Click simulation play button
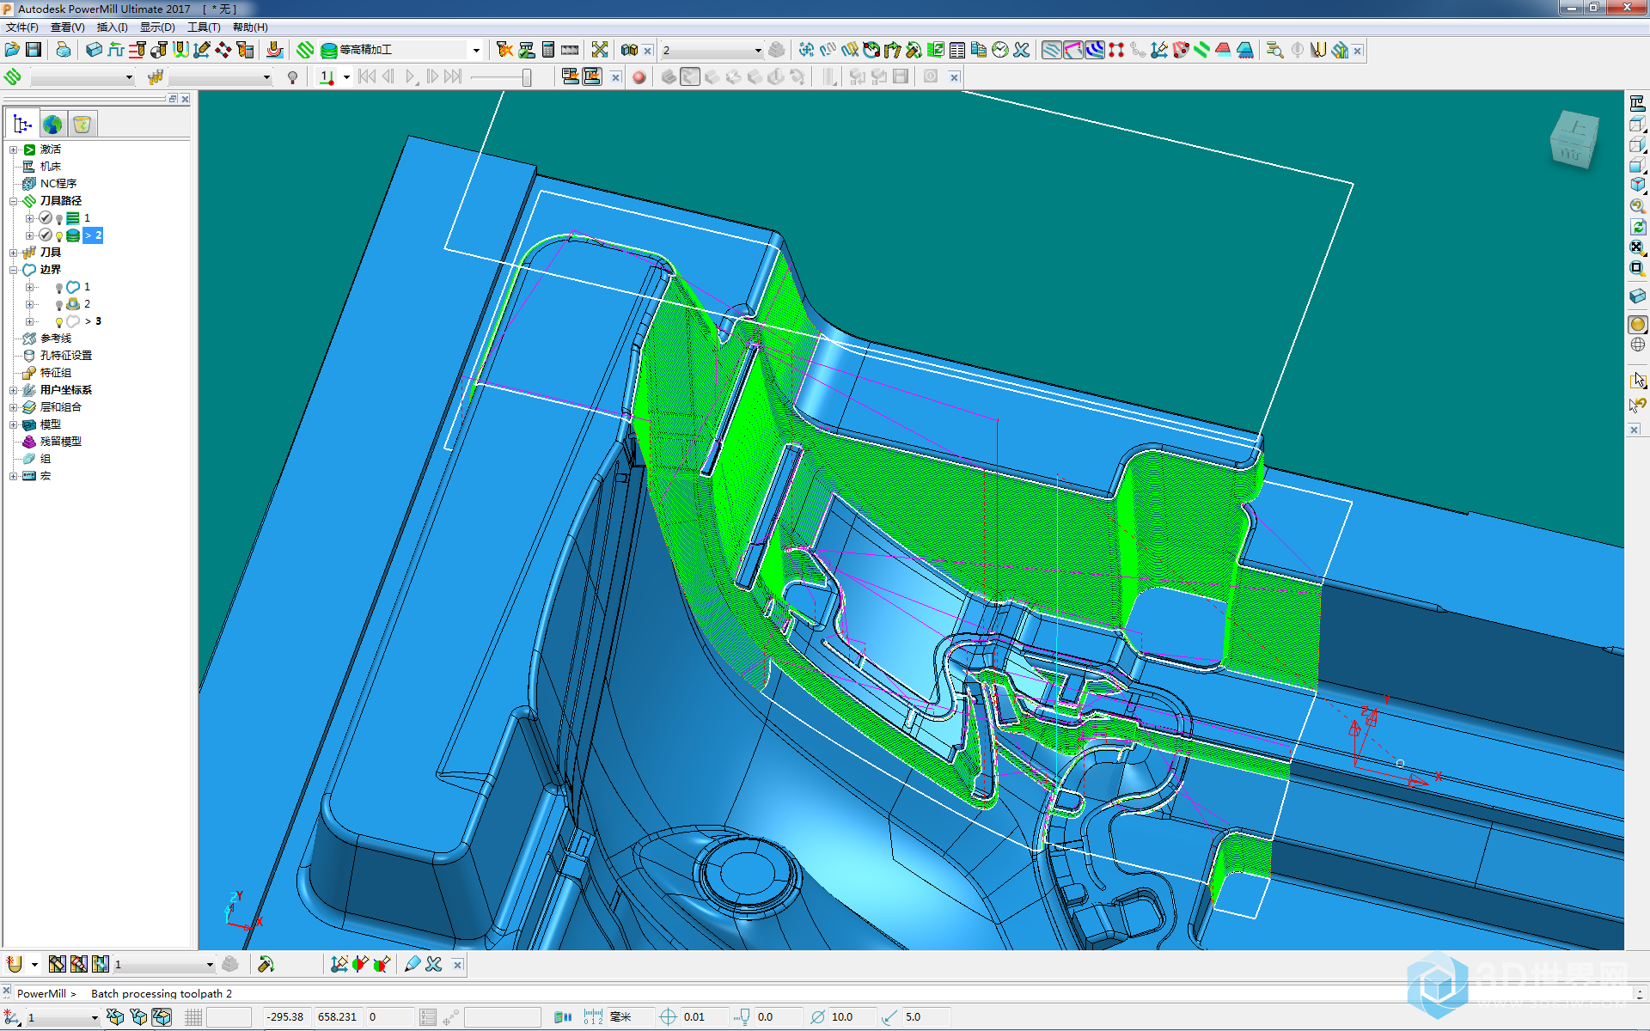 (x=411, y=77)
